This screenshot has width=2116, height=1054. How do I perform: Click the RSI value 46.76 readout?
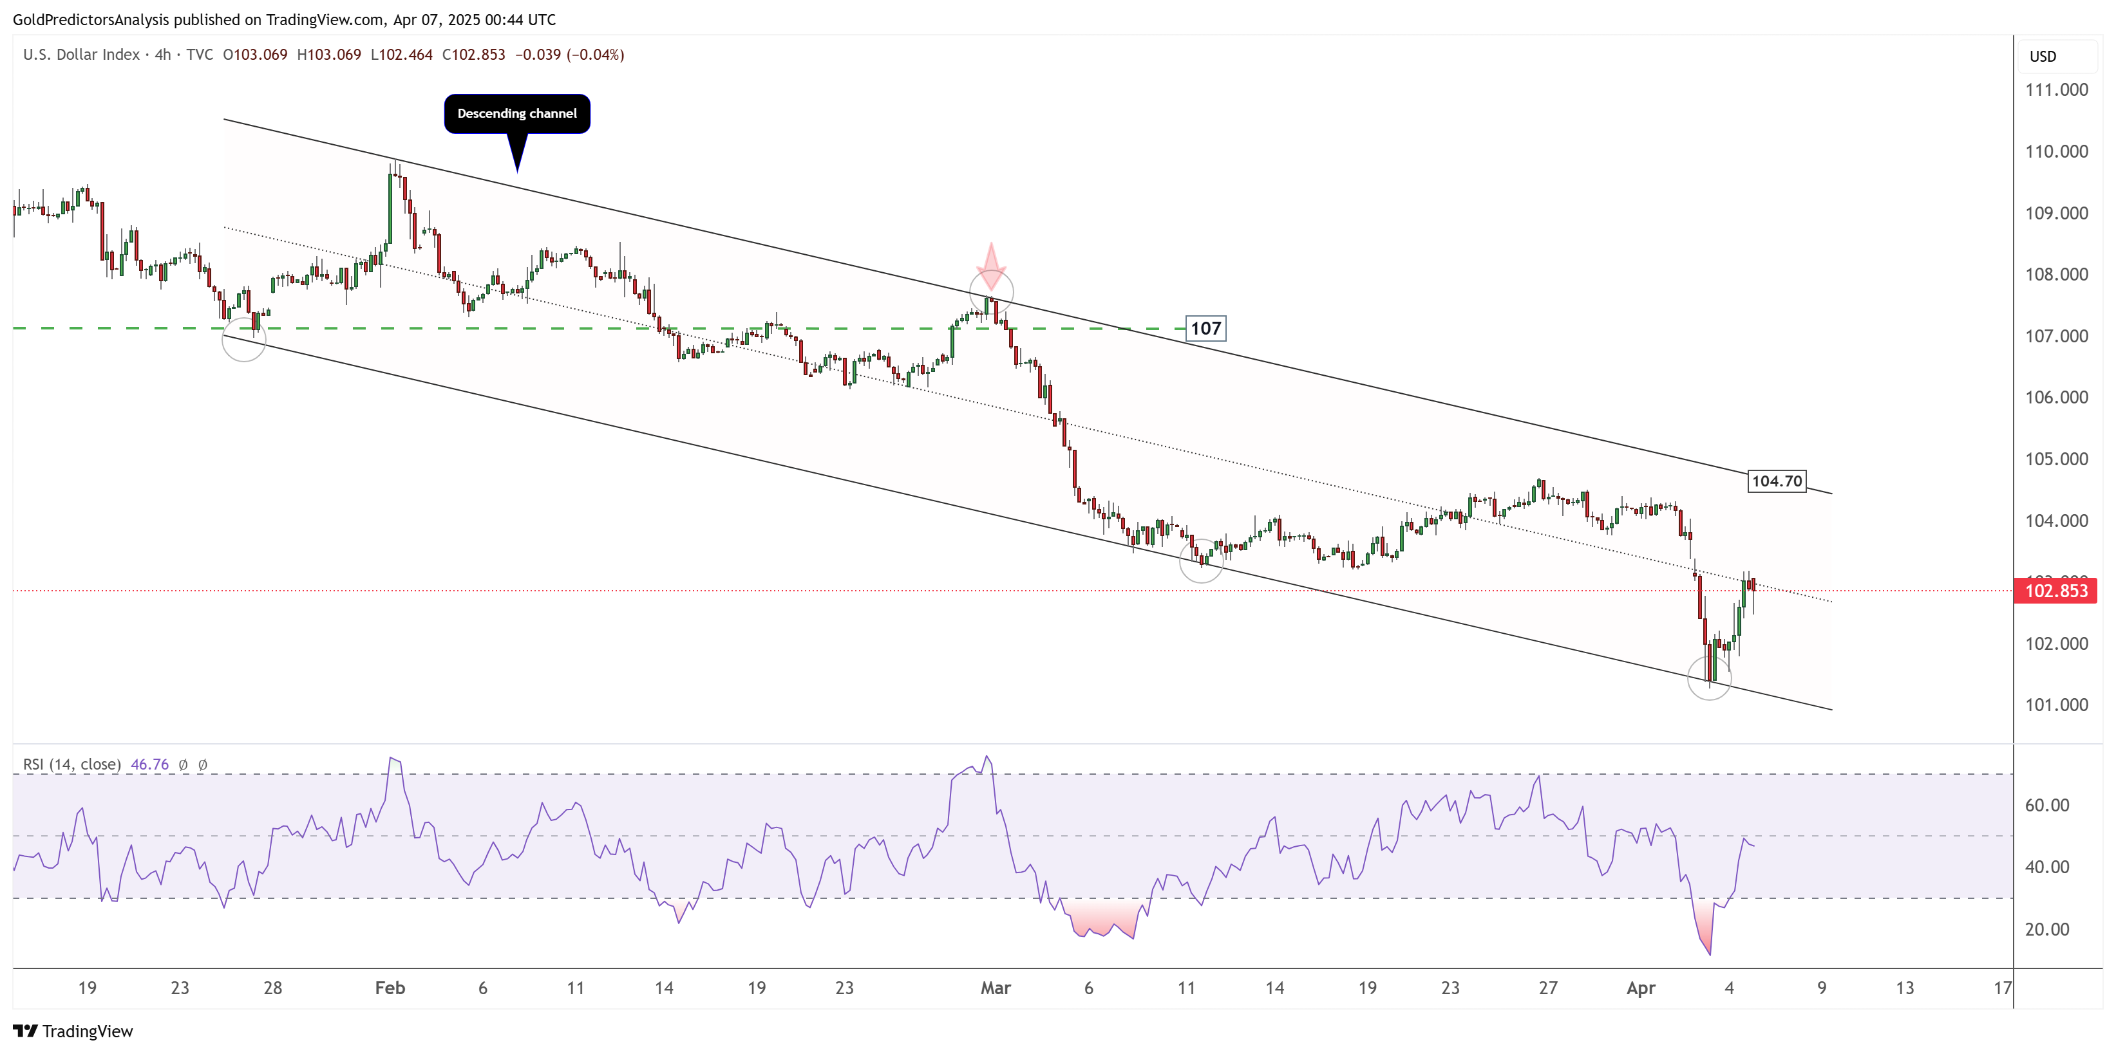click(x=149, y=764)
